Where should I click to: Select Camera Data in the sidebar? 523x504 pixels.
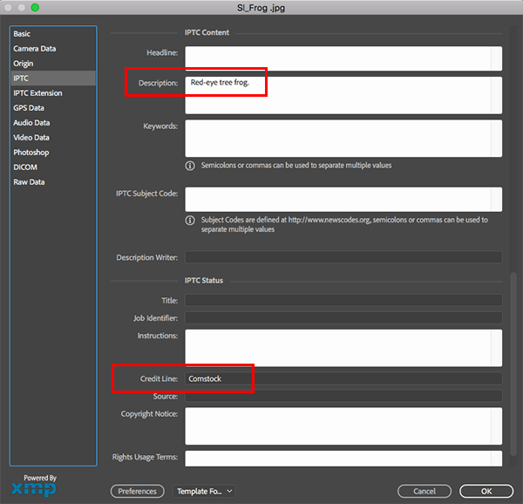(x=53, y=49)
